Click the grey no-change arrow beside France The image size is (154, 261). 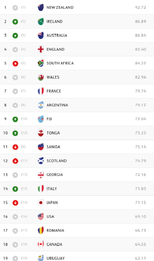15,91
